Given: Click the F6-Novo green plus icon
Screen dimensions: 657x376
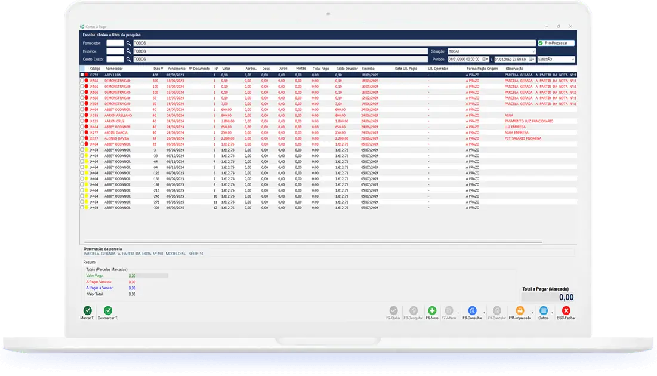Looking at the screenshot, I should (x=432, y=310).
